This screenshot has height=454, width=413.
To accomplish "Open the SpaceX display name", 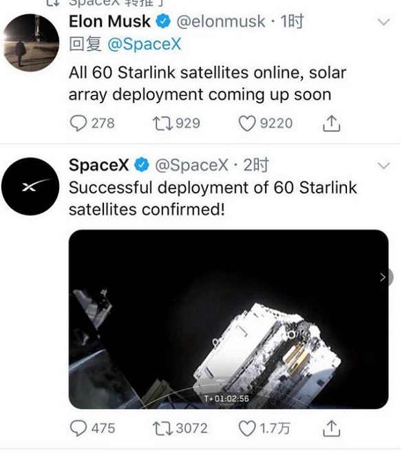I will [100, 165].
